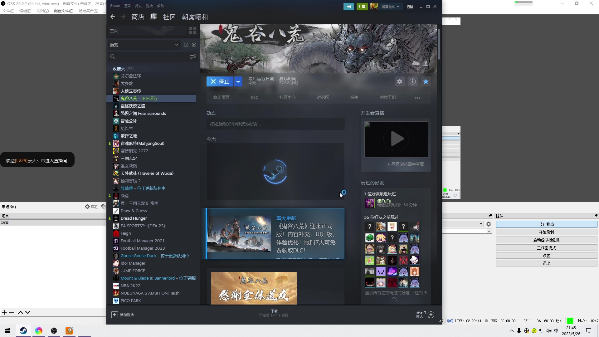
Task: Move the OBS scene down
Action: (28, 312)
